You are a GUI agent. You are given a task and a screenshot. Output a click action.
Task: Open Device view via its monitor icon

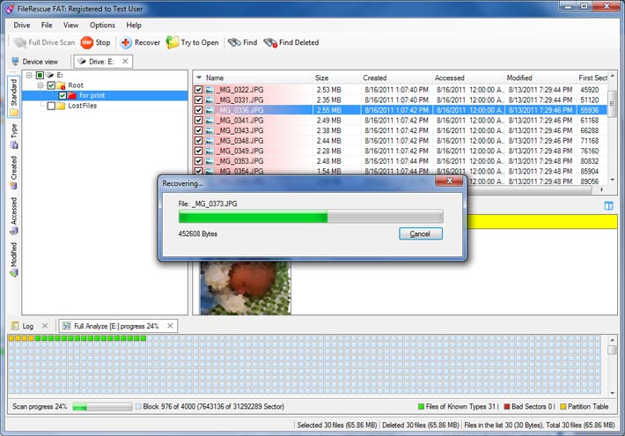pyautogui.click(x=15, y=62)
